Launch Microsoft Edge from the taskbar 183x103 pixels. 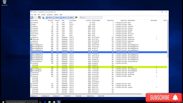coord(45,102)
